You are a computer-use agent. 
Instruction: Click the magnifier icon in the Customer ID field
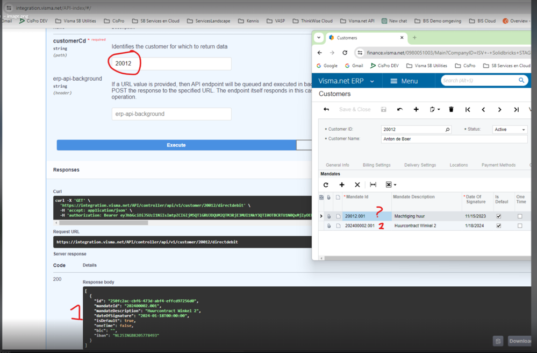click(x=447, y=130)
